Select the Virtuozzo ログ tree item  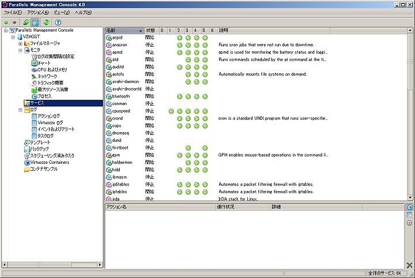click(x=50, y=123)
